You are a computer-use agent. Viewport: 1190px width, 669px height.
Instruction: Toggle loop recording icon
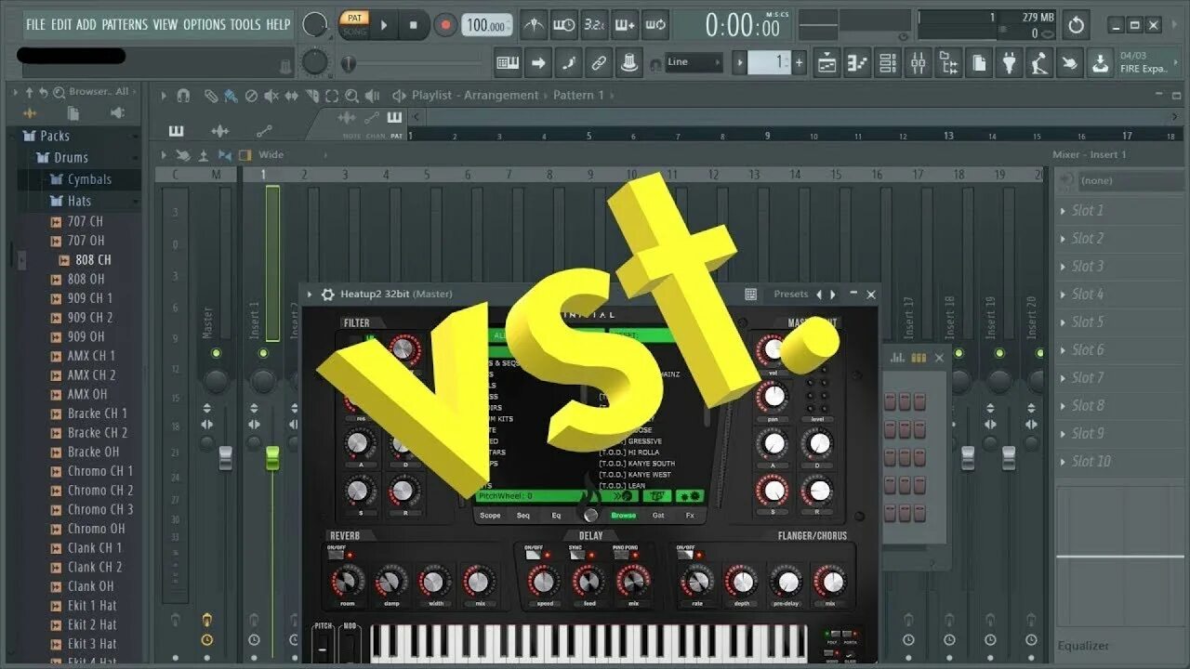click(655, 25)
